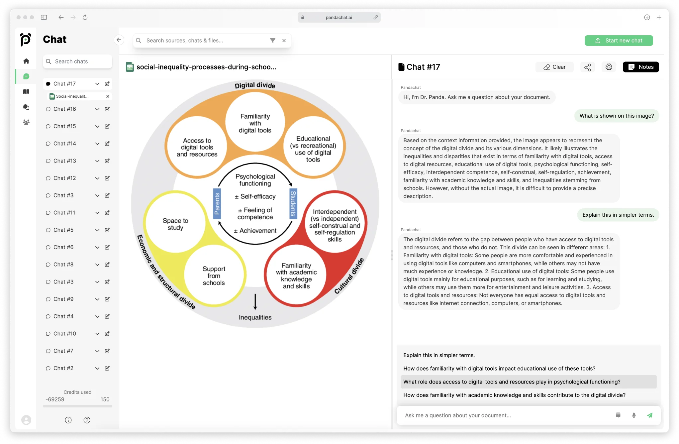Pick suggestion about familiarity impacting educational use
The height and width of the screenshot is (444, 679).
528,369
